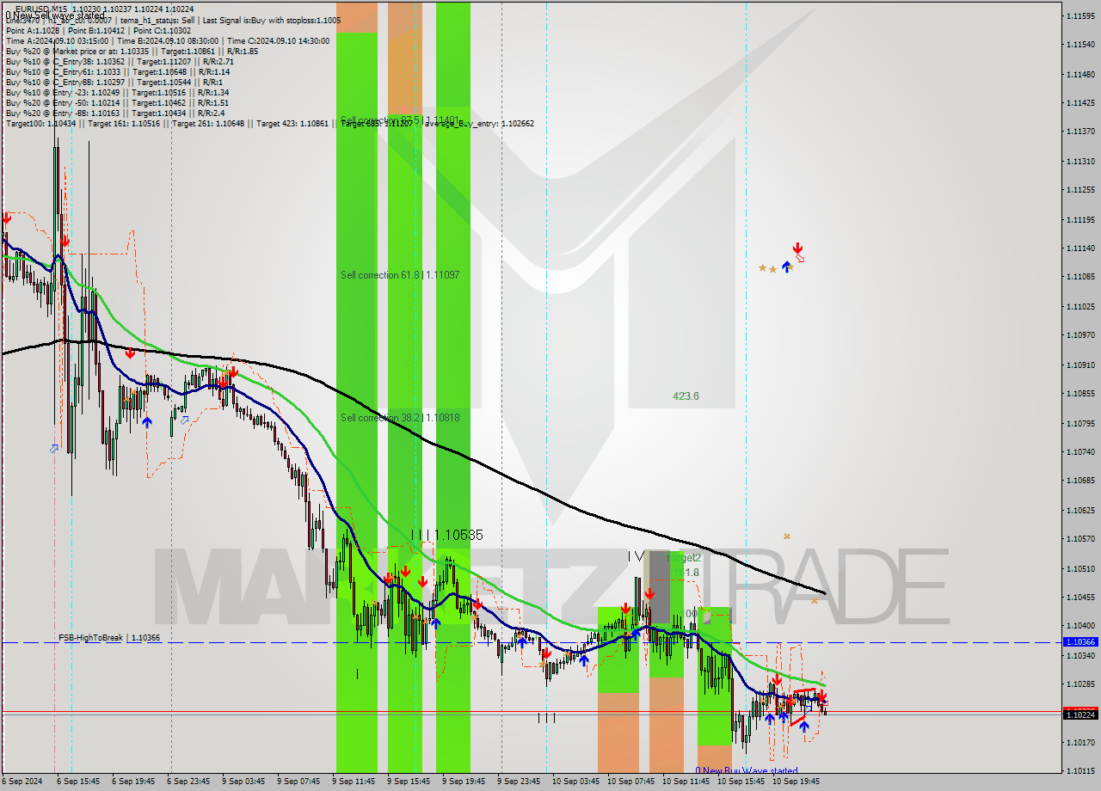Click '0 New Buy Wave started' label

[747, 771]
